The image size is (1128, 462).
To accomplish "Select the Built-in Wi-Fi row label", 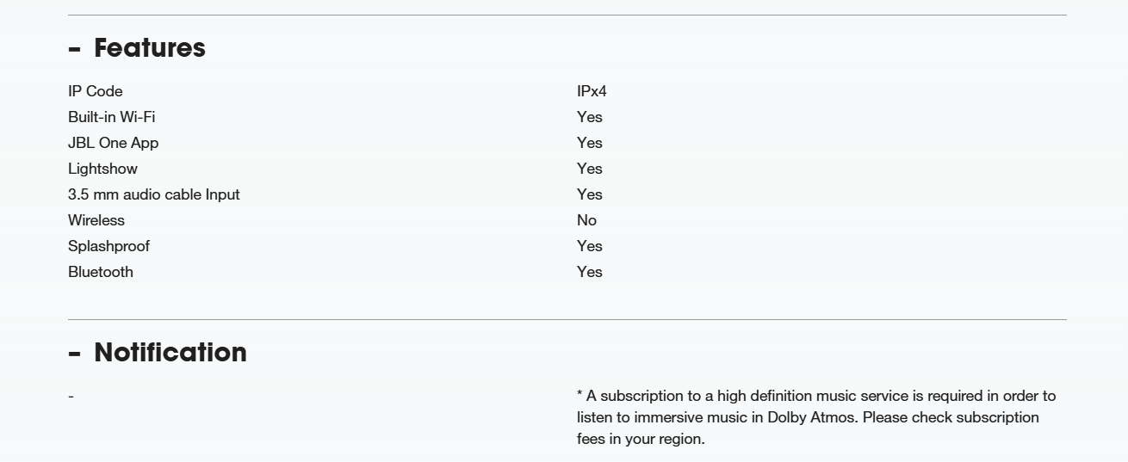I will click(112, 117).
